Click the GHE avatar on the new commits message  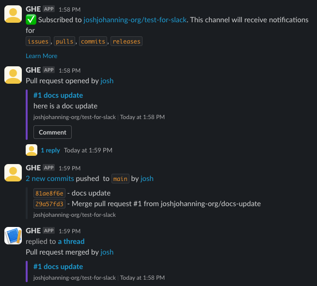pyautogui.click(x=13, y=173)
